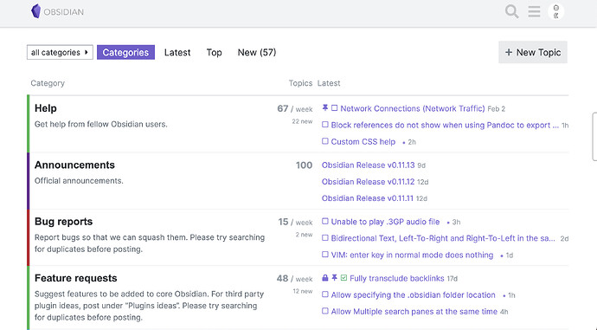This screenshot has height=330, width=597.
Task: Open Obsidian Release v0.11.11 announcement
Action: [368, 198]
